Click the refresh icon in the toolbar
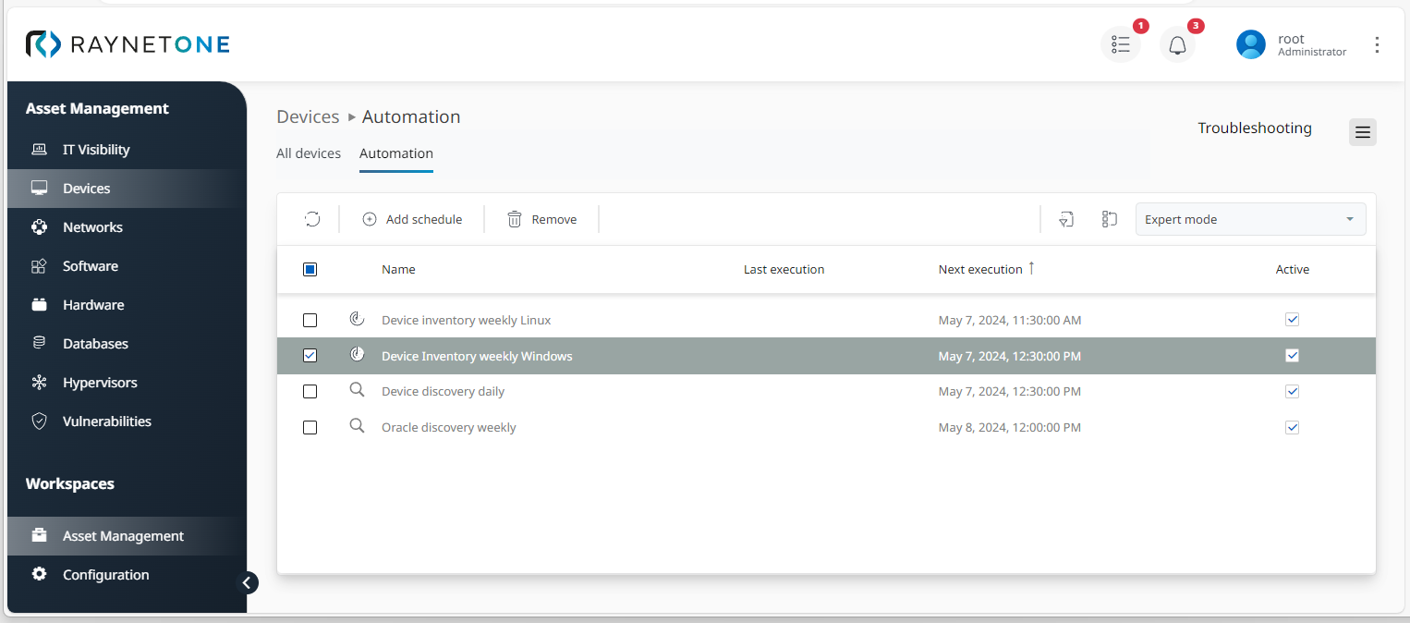The image size is (1410, 623). [312, 219]
